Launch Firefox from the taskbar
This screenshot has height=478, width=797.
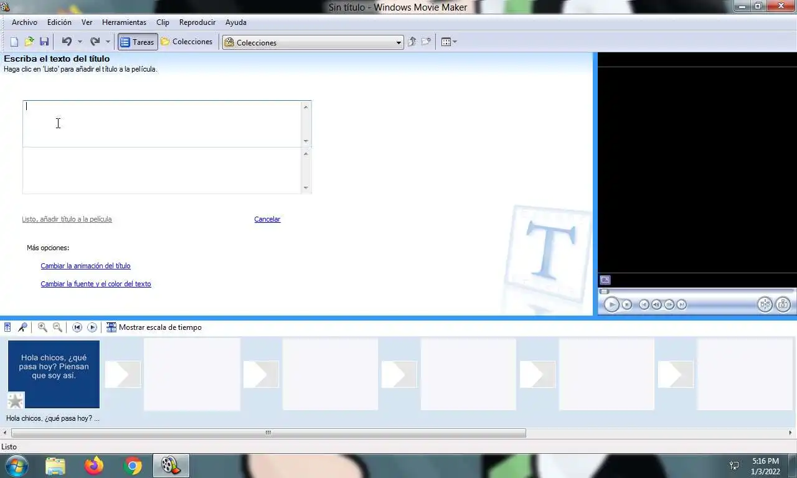pyautogui.click(x=94, y=466)
